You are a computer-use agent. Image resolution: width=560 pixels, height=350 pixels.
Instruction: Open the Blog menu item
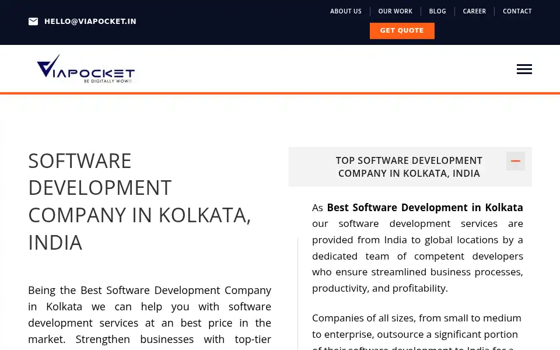click(437, 12)
